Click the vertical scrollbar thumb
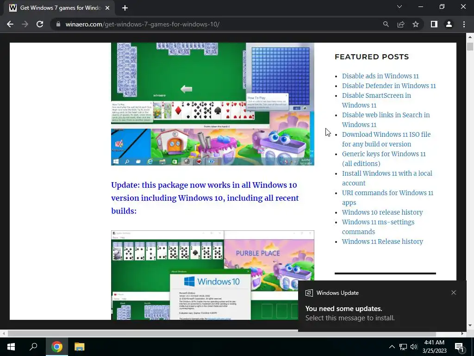 (470, 47)
